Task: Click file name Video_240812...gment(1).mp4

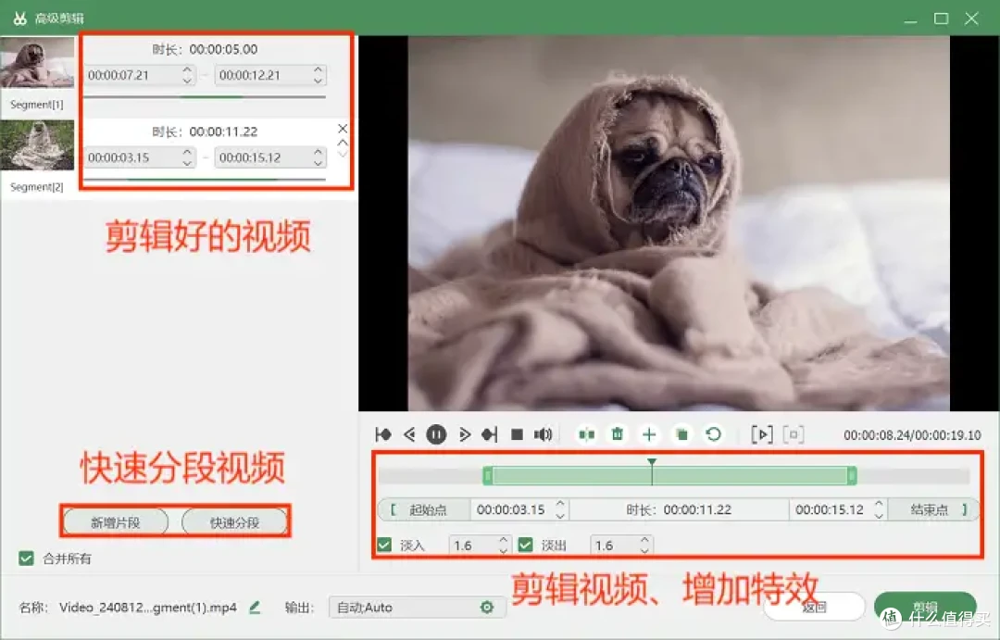Action: [x=148, y=607]
